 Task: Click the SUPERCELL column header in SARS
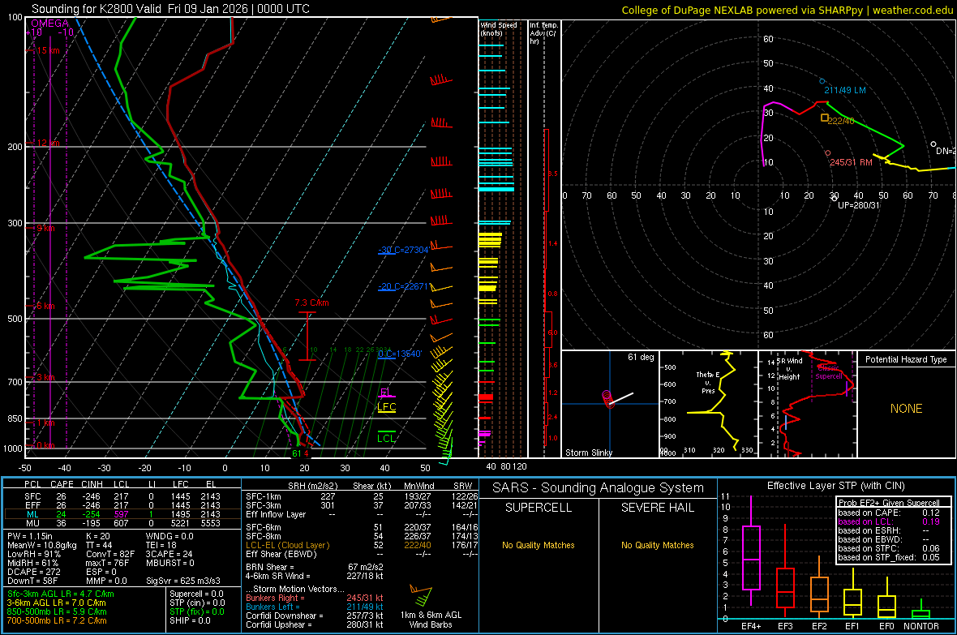(x=539, y=508)
